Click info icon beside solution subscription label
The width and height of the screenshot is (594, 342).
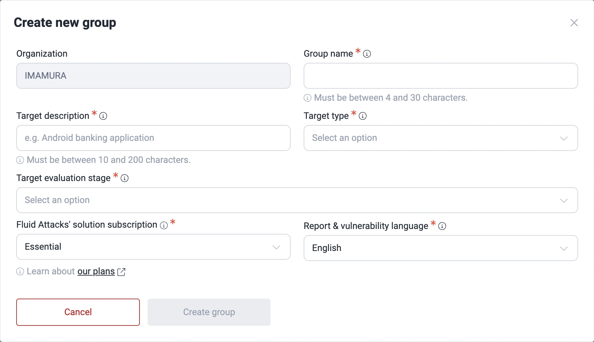click(164, 225)
